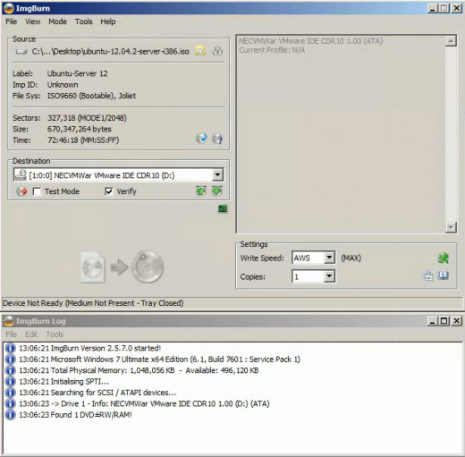
Task: Click the small green graph icon below Destination
Action: point(223,209)
